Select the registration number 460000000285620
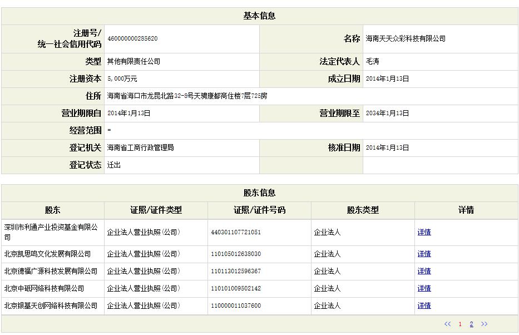 133,39
